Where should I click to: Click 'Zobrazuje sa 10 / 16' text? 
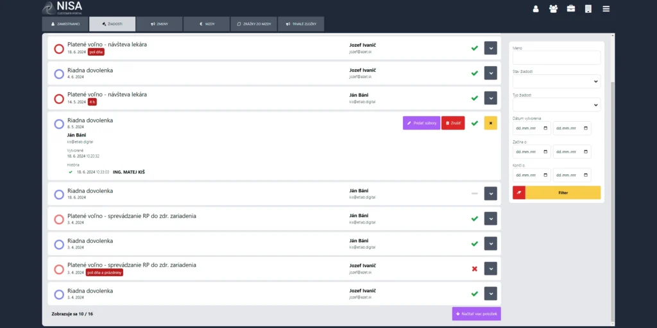pos(72,314)
